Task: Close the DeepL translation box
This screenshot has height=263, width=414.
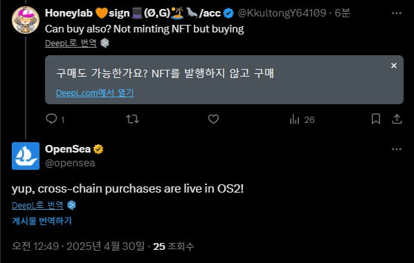Action: pos(394,66)
